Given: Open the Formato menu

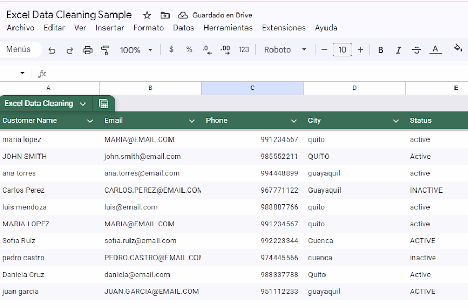Looking at the screenshot, I should pyautogui.click(x=148, y=28).
